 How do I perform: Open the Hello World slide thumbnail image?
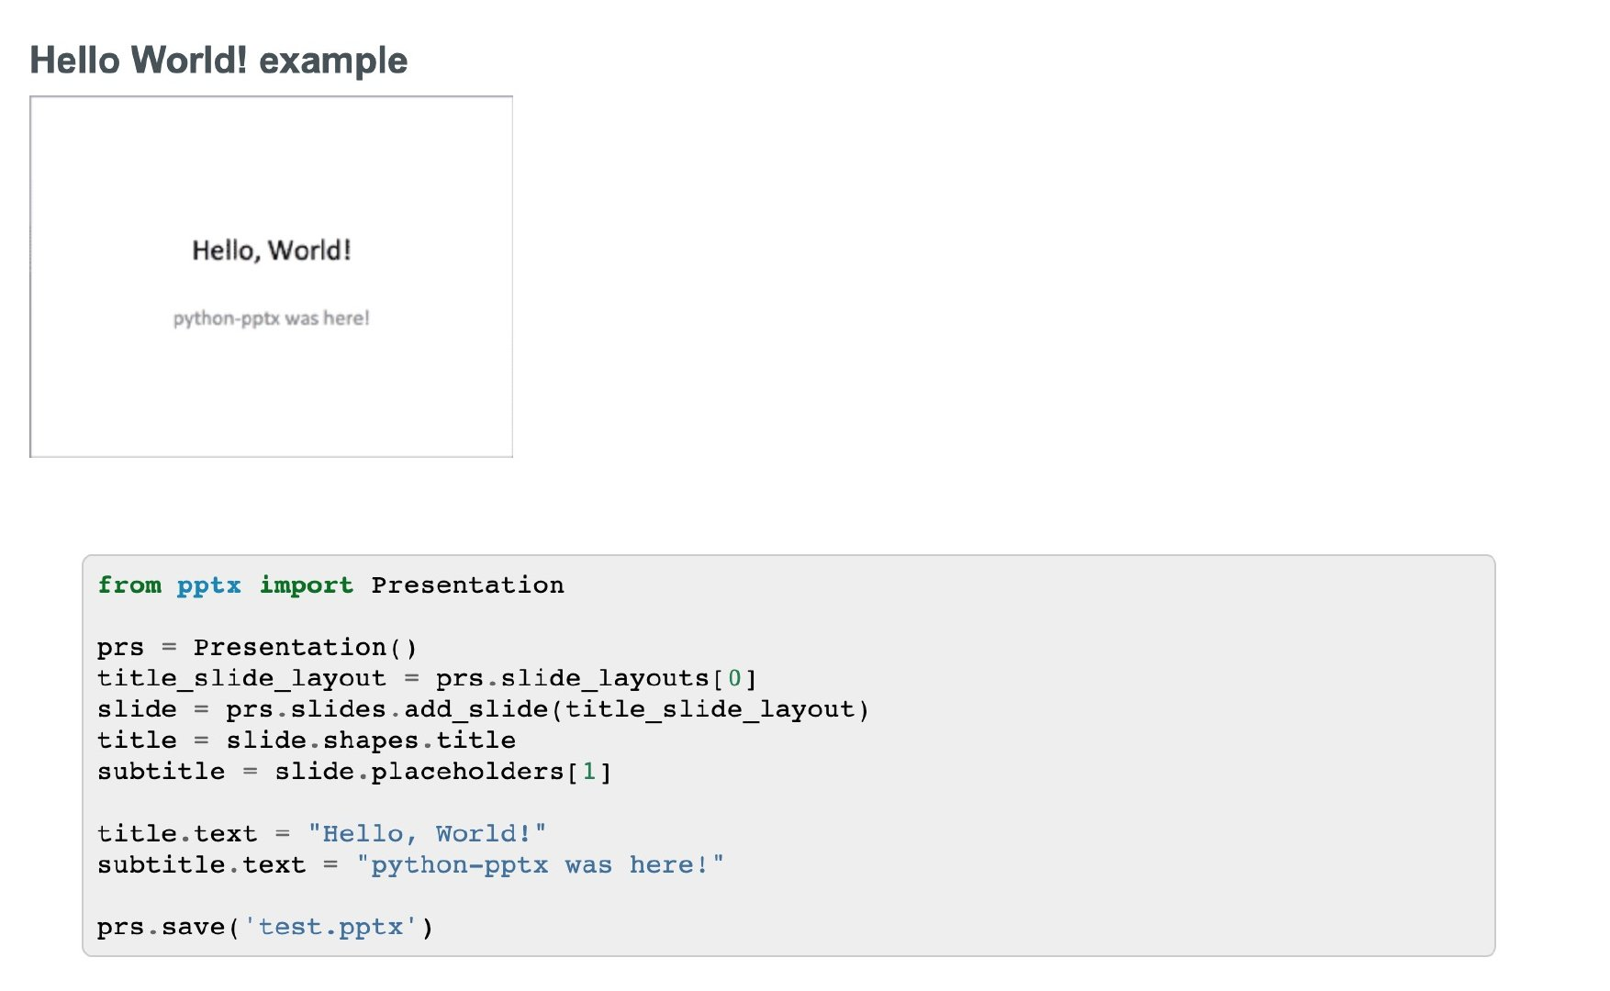(x=272, y=276)
